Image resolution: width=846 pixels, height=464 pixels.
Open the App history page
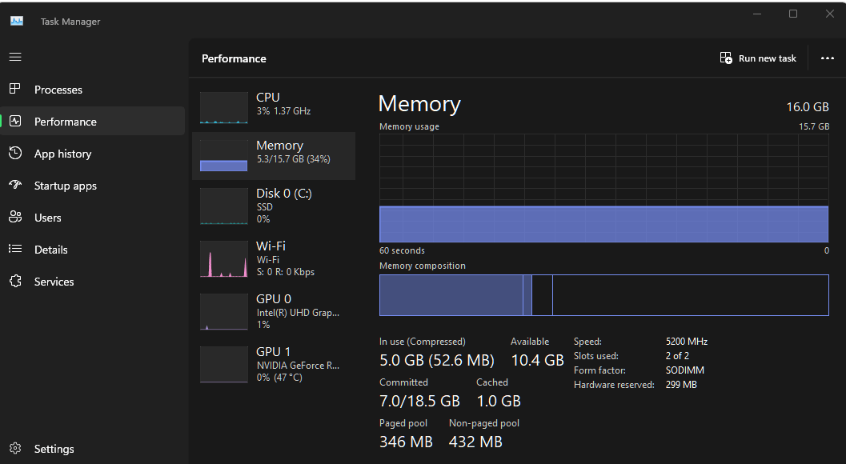(x=93, y=154)
